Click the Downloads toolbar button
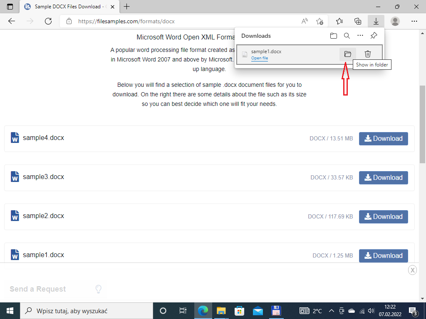Screen dimensions: 426x319 point(376,21)
